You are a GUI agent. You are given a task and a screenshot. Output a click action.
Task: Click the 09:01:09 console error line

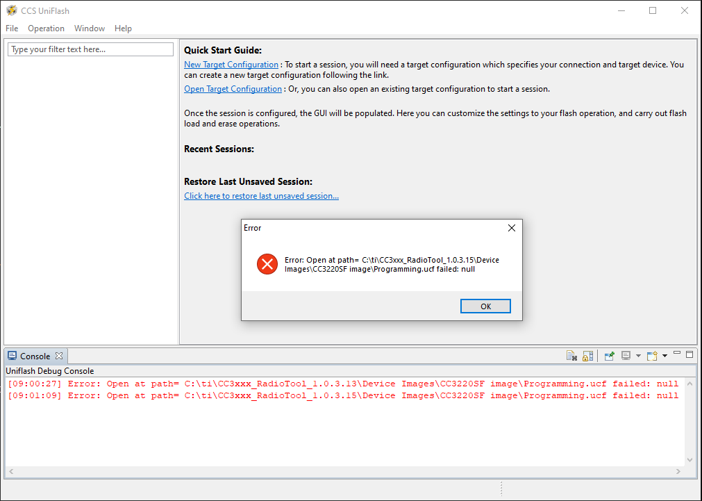pyautogui.click(x=343, y=395)
